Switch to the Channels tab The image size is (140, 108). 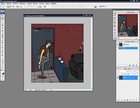[125, 69]
